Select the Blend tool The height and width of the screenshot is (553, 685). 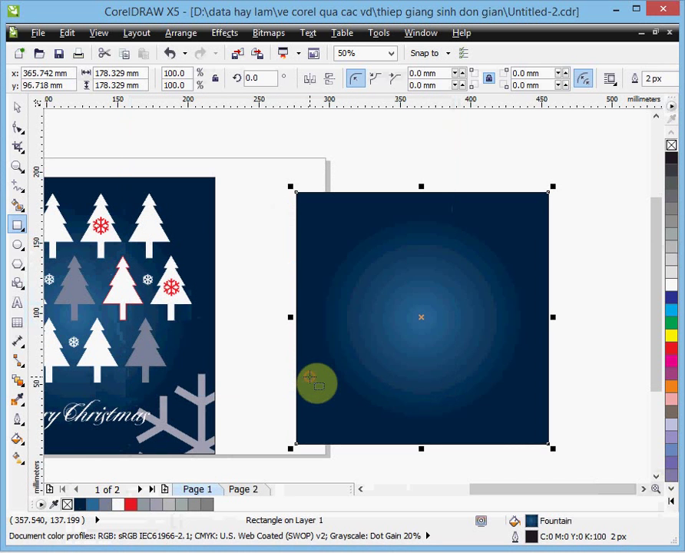17,380
